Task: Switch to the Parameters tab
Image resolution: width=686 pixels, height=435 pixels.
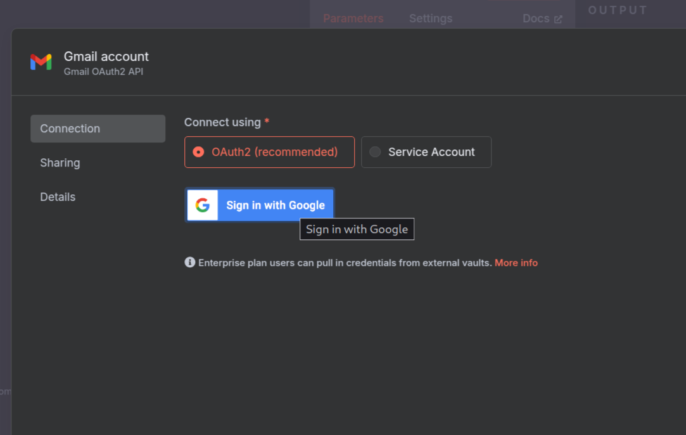Action: pos(353,18)
